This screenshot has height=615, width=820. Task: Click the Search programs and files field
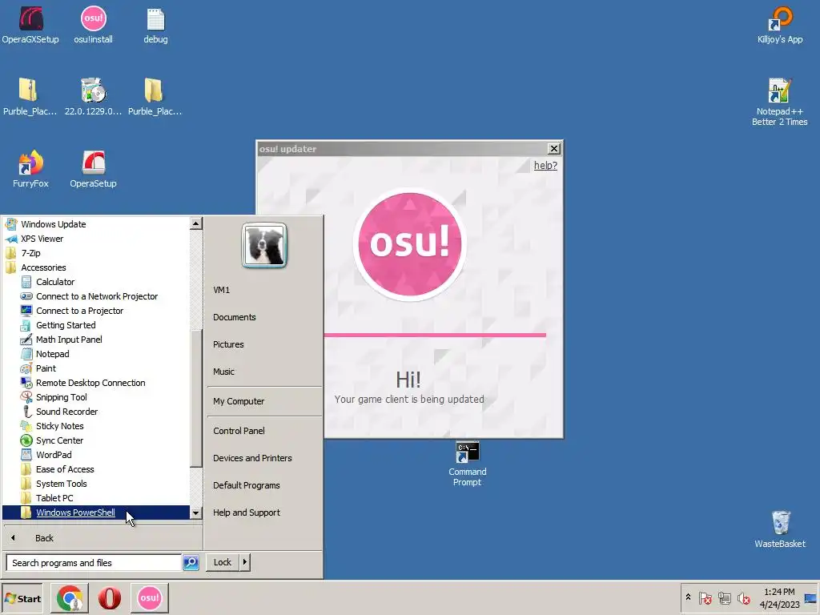[x=94, y=563]
